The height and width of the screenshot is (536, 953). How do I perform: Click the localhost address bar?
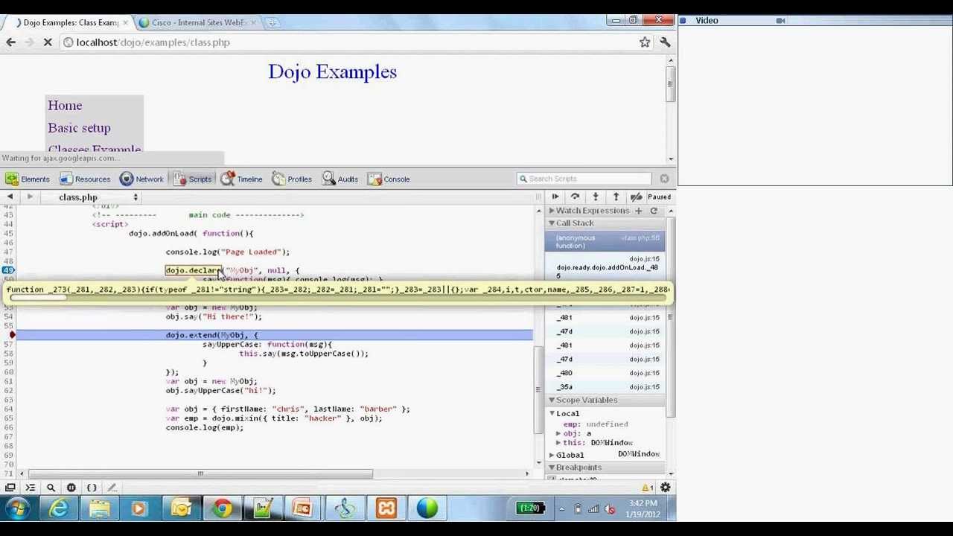tap(349, 42)
